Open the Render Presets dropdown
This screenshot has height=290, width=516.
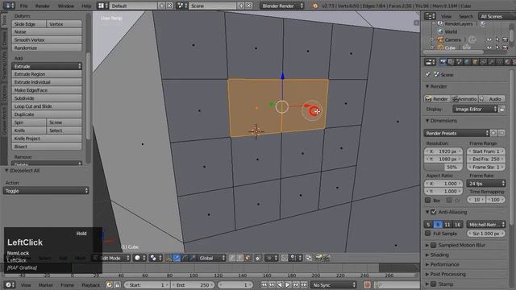click(x=456, y=133)
